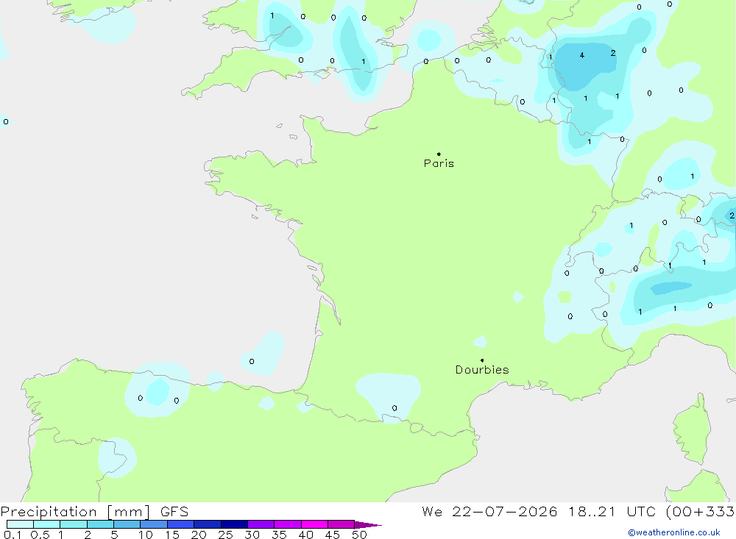This screenshot has width=736, height=539.
Task: Click legend label 0.5
Action: (x=40, y=535)
